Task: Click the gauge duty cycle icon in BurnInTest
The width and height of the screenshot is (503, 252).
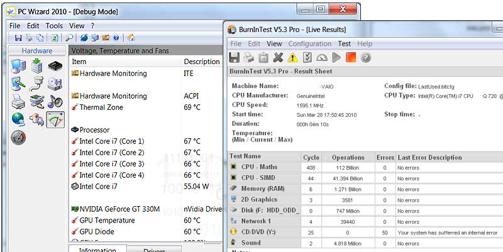Action: (x=322, y=58)
